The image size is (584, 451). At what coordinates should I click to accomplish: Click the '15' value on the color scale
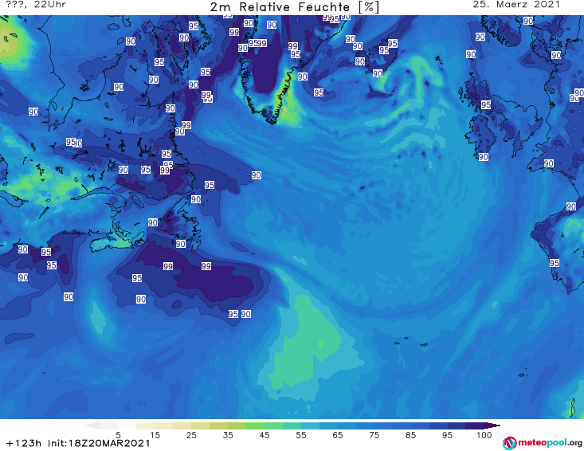click(155, 435)
